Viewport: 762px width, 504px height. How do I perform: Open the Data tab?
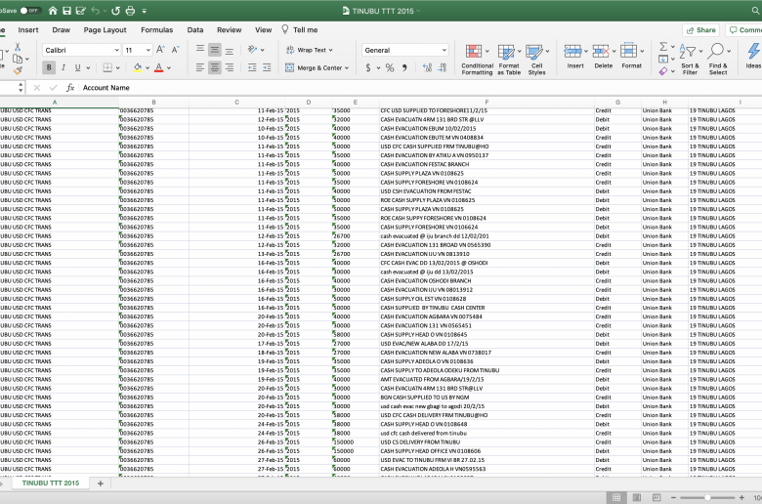pyautogui.click(x=195, y=29)
